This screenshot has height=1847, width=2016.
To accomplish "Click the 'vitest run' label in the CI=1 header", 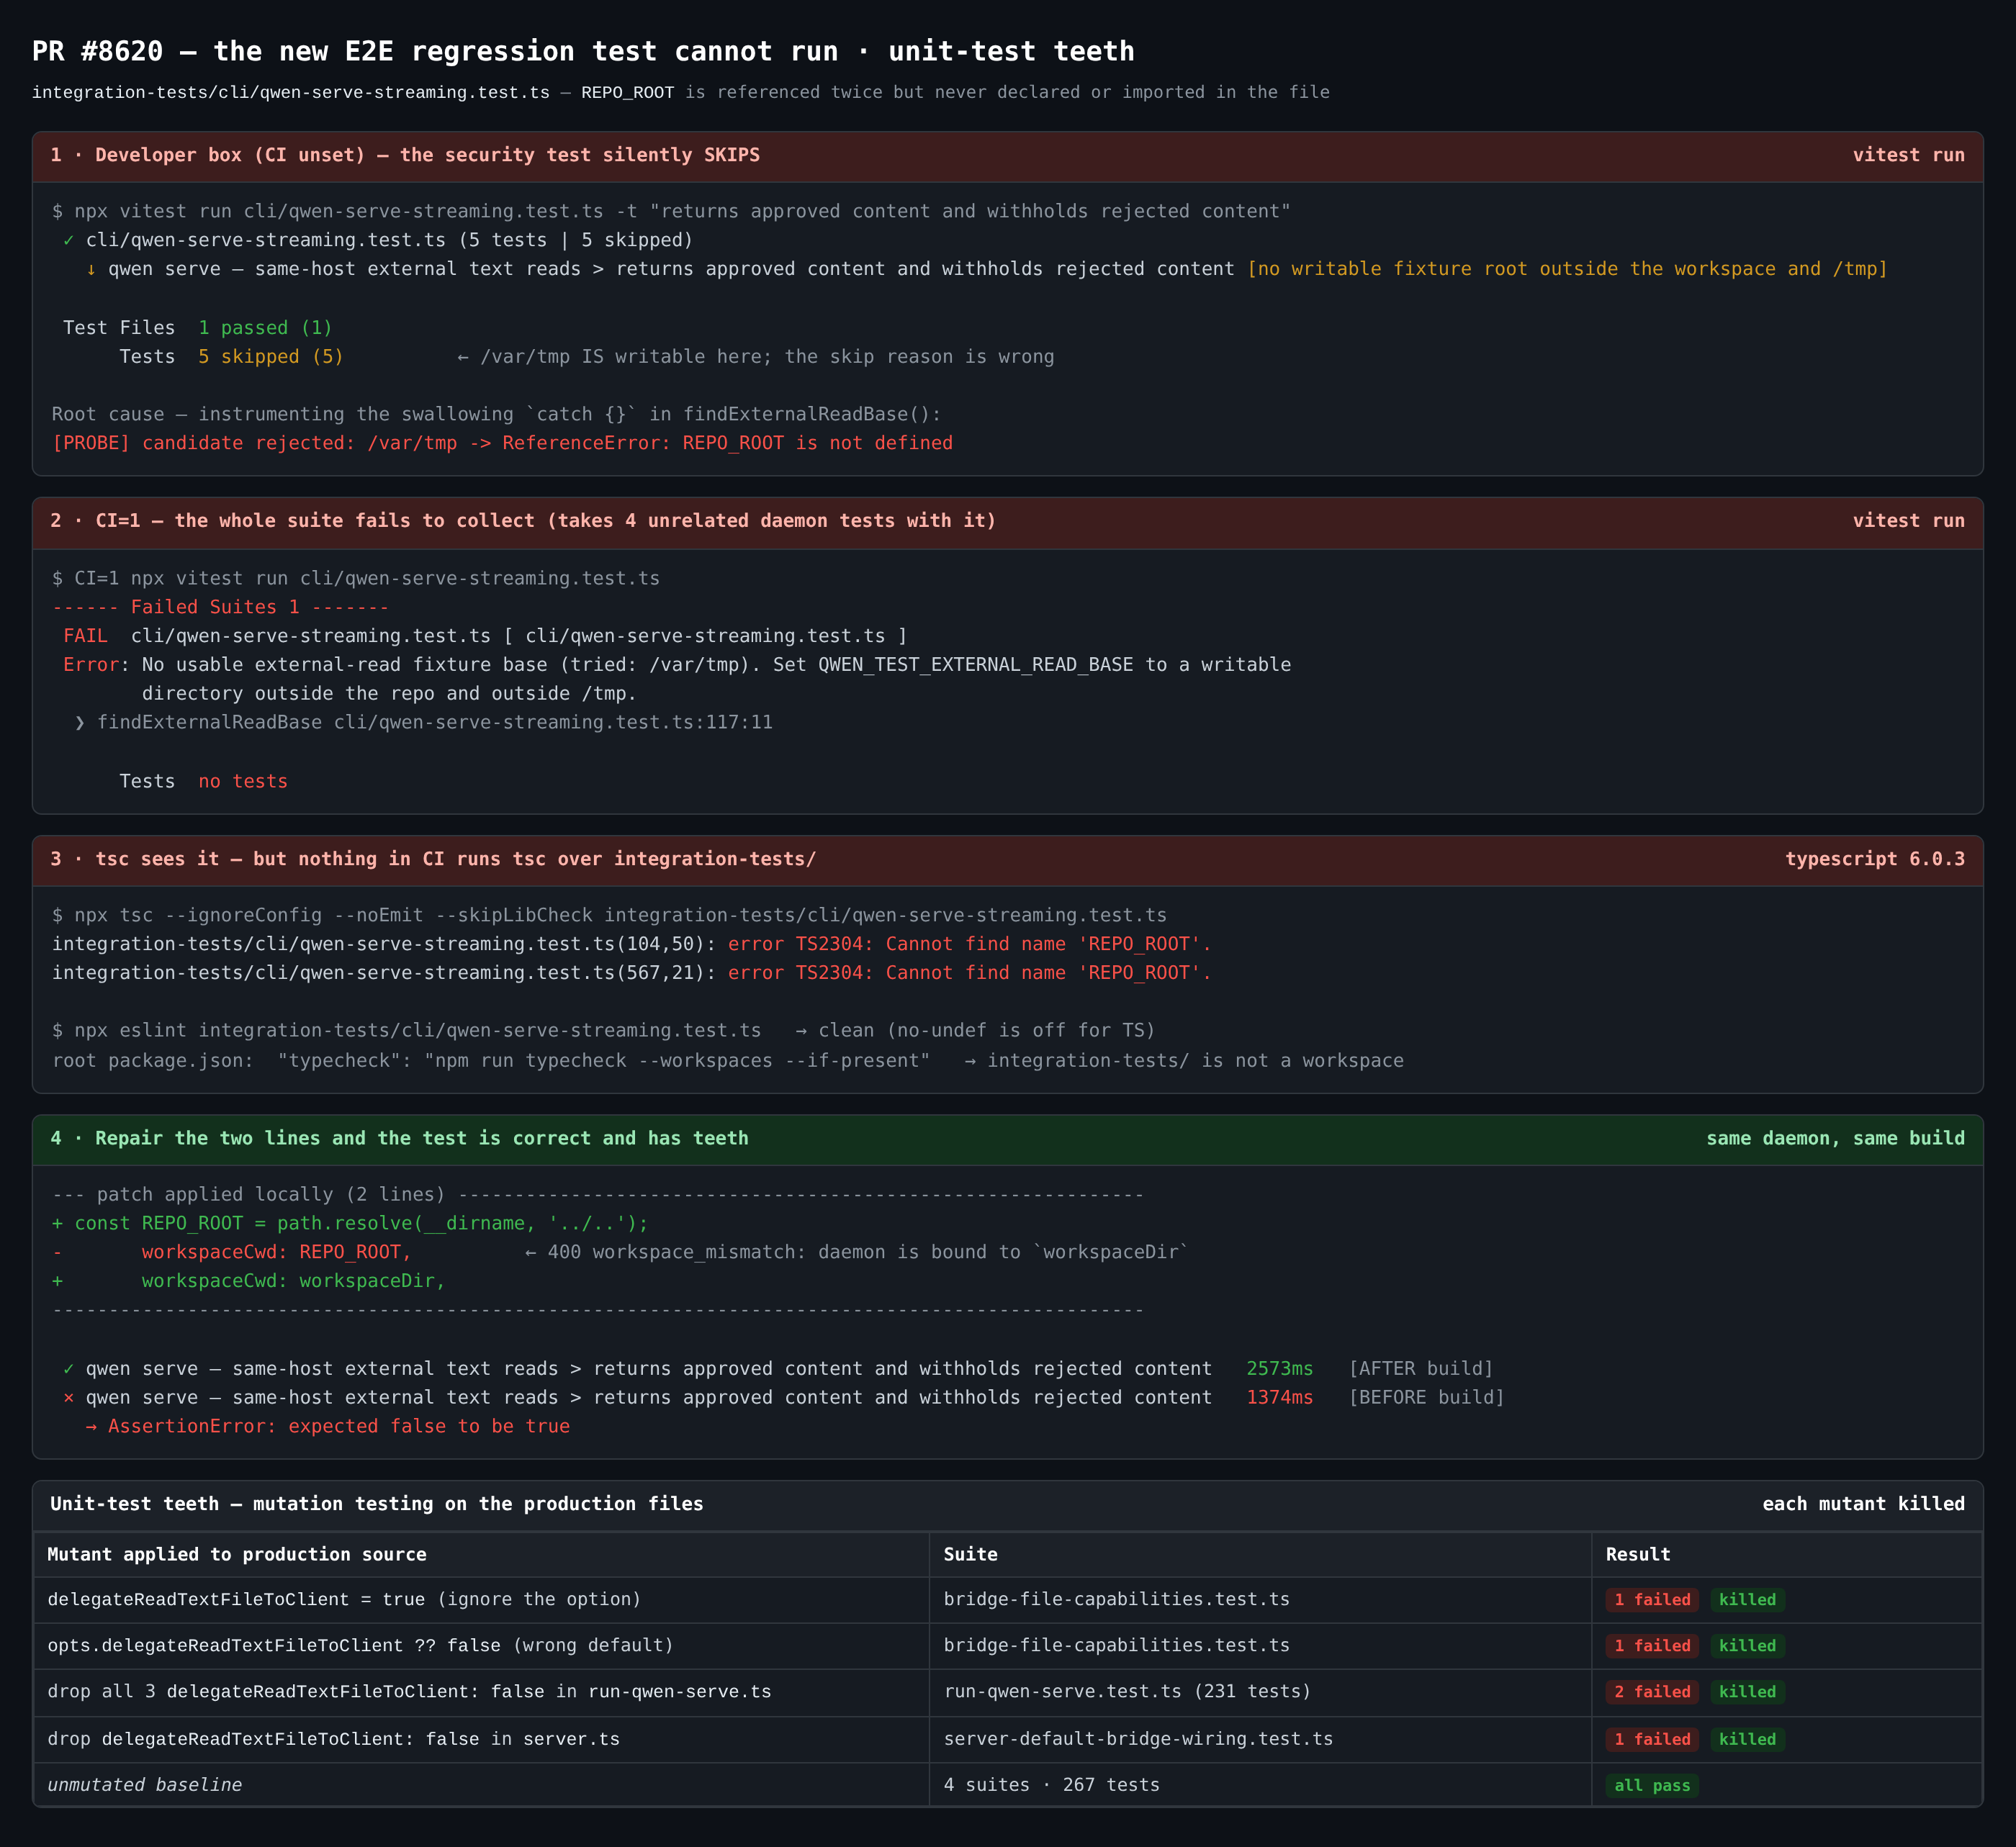I will (1908, 520).
